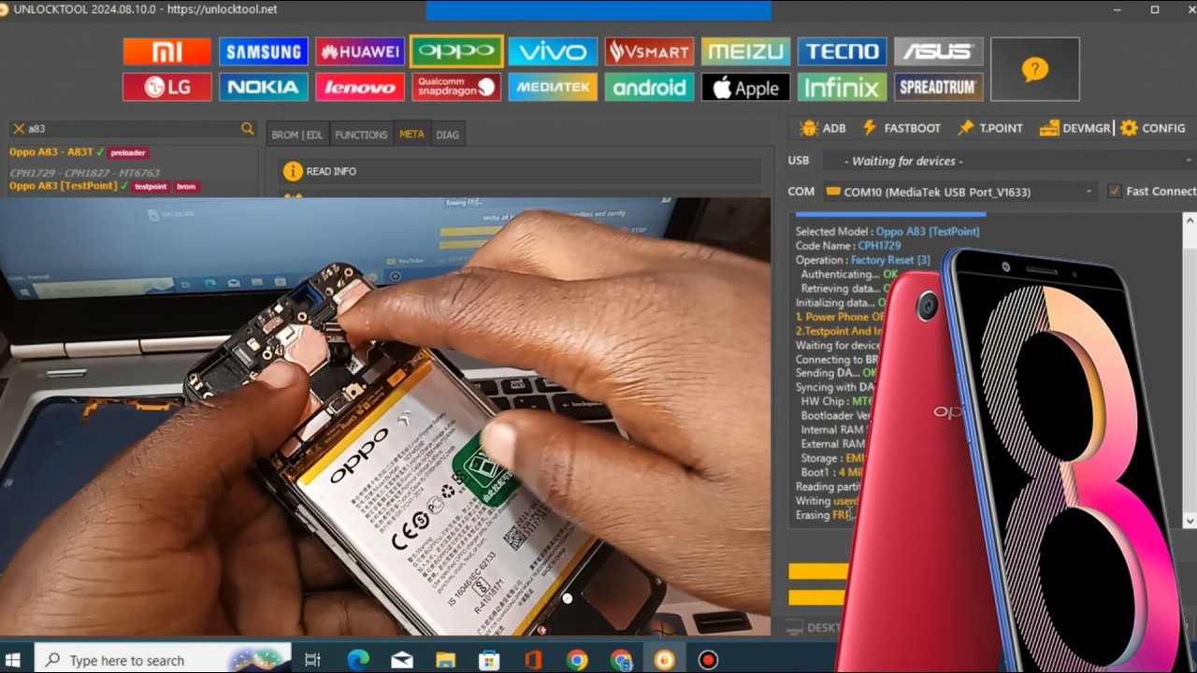This screenshot has height=673, width=1197.
Task: Open File Explorer from the taskbar
Action: [x=445, y=660]
